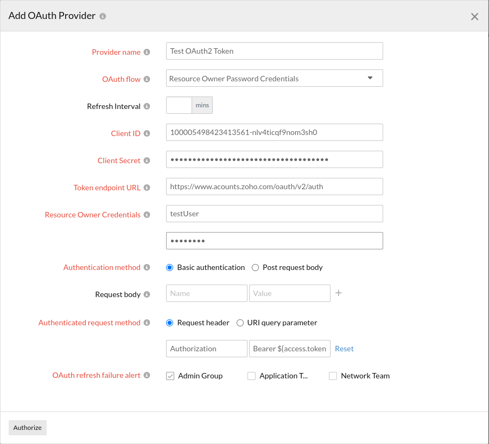Click the Refresh Interval mins field
Viewport: 489px width, 444px height.
tap(179, 105)
